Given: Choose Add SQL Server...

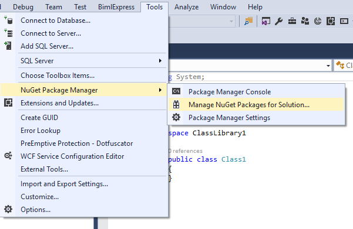Looking at the screenshot, I should 84,46.
